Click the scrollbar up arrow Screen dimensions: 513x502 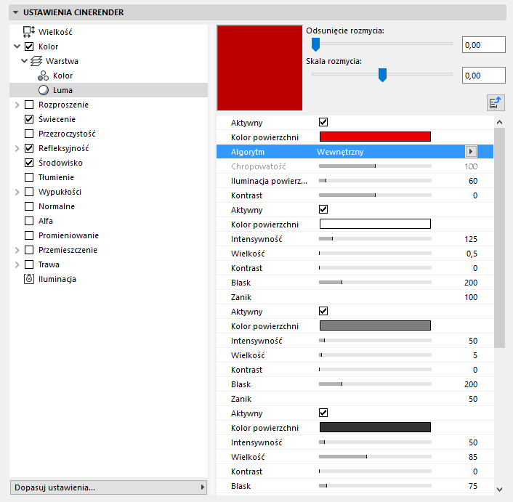click(499, 122)
